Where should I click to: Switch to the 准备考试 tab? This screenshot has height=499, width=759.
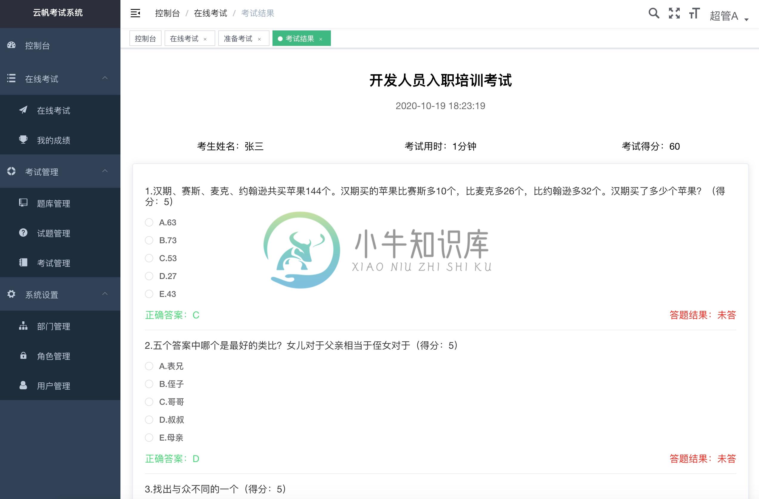[x=244, y=38]
